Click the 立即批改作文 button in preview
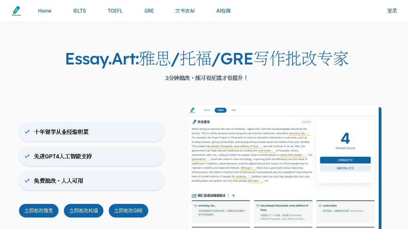 tap(345, 160)
